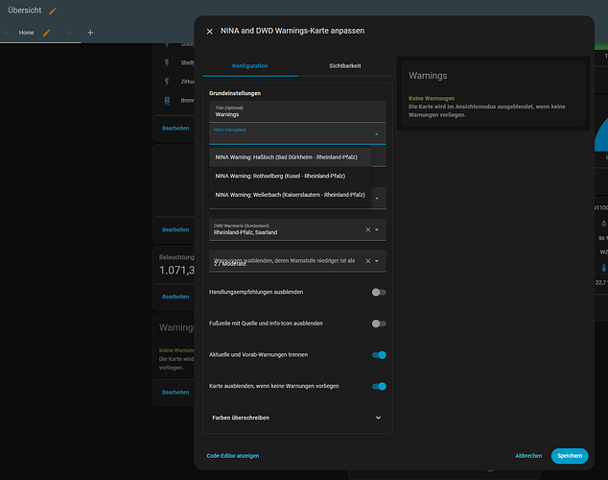Image resolution: width=608 pixels, height=480 pixels.
Task: Close the card configuration dialog
Action: 209,31
